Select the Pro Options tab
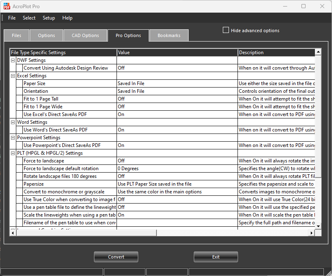The image size is (332, 276). point(128,35)
